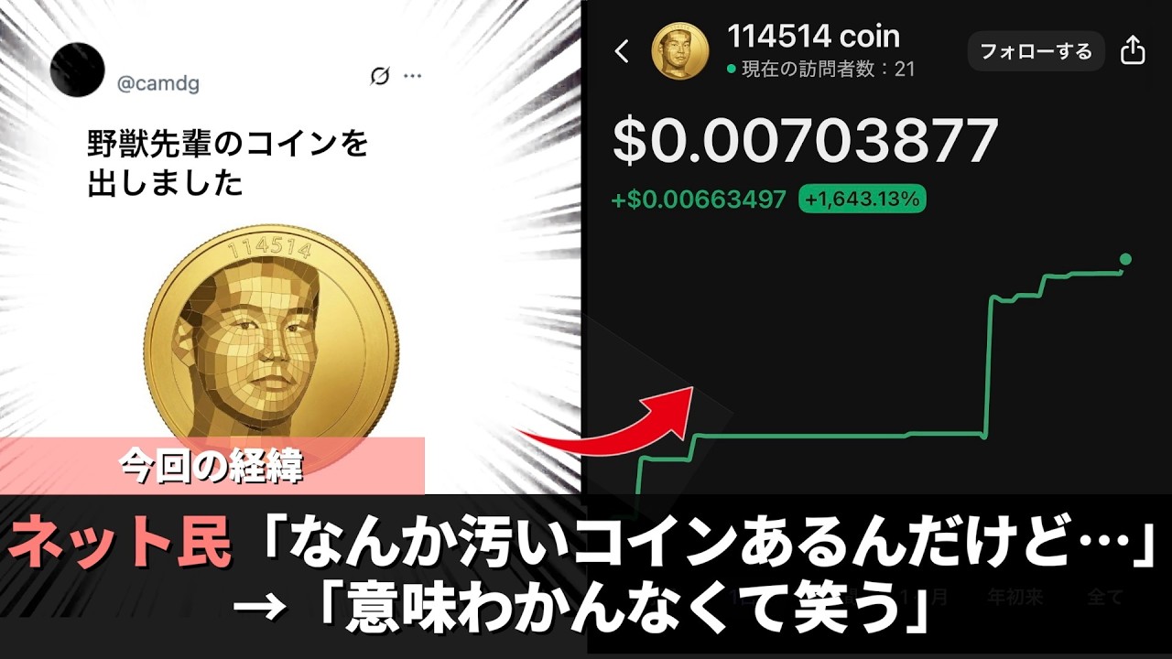The image size is (1172, 659).
Task: Click the slashed-circle icon beside @camdg
Action: [379, 76]
